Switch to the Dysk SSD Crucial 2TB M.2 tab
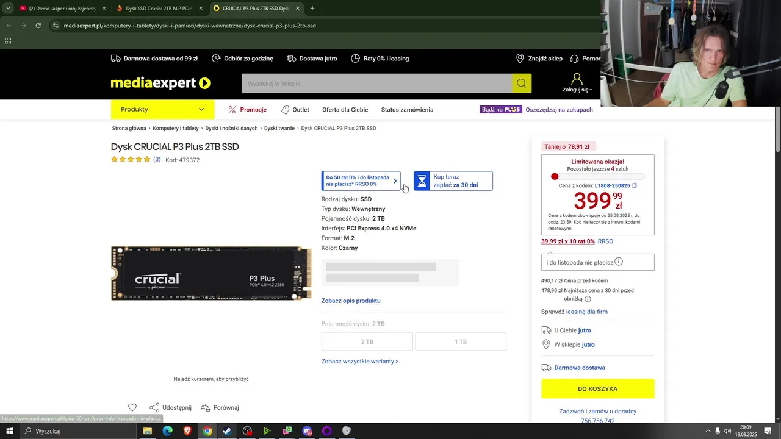 pos(158,9)
